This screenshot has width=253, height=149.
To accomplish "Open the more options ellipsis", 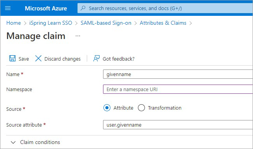I will (78, 36).
